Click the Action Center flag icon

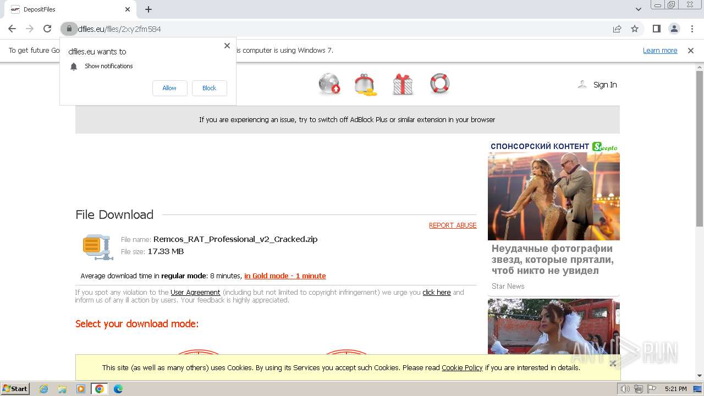[x=652, y=389]
